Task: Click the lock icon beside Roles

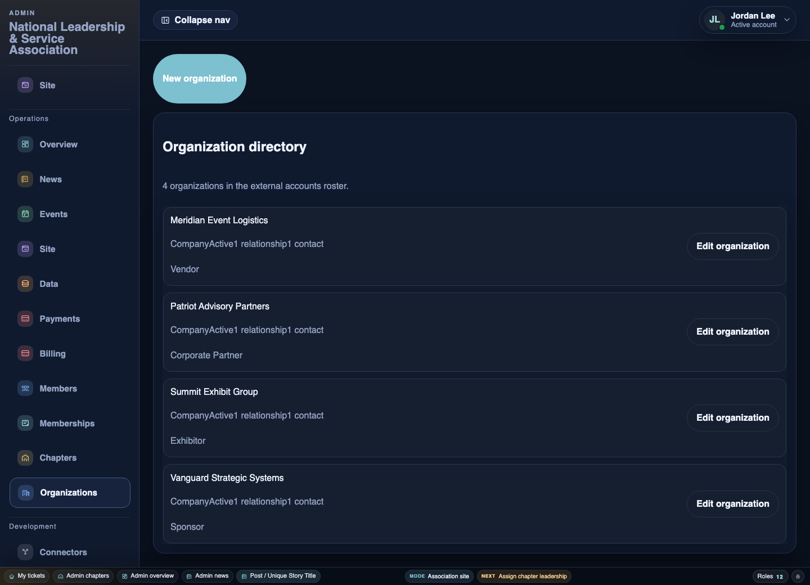Action: pyautogui.click(x=798, y=576)
